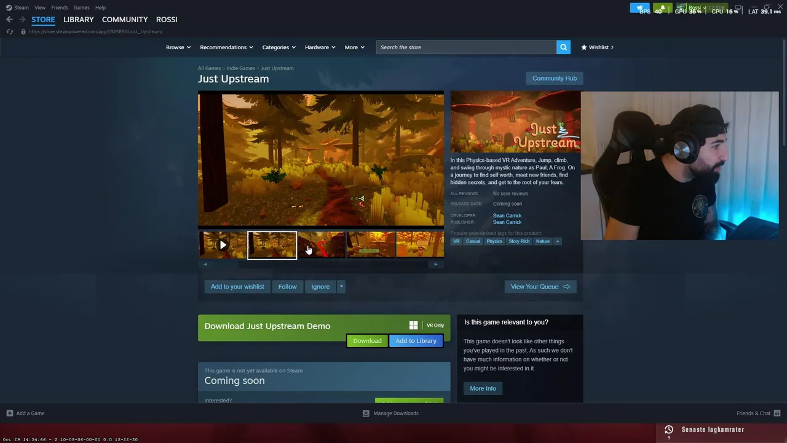Open dropdown arrow beside Ignore
The image size is (787, 443).
[341, 287]
